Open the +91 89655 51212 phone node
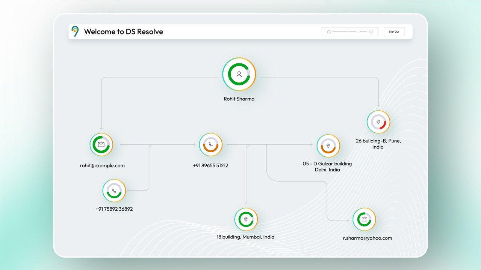 [211, 144]
